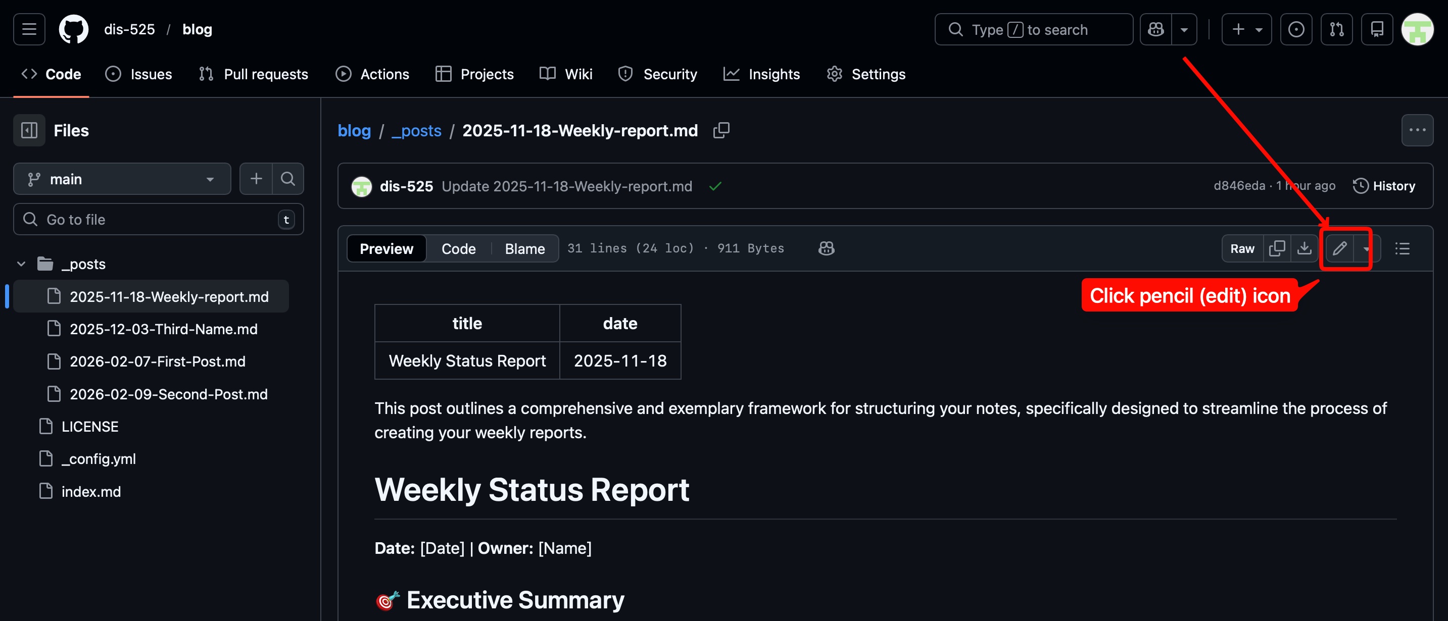Add file with plus button in sidebar

[256, 179]
